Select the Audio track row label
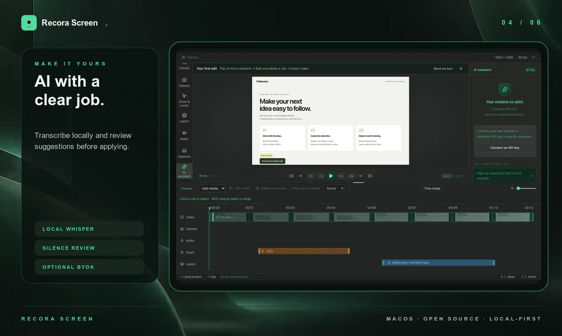Viewport: 562px width, 336px height. coord(188,241)
